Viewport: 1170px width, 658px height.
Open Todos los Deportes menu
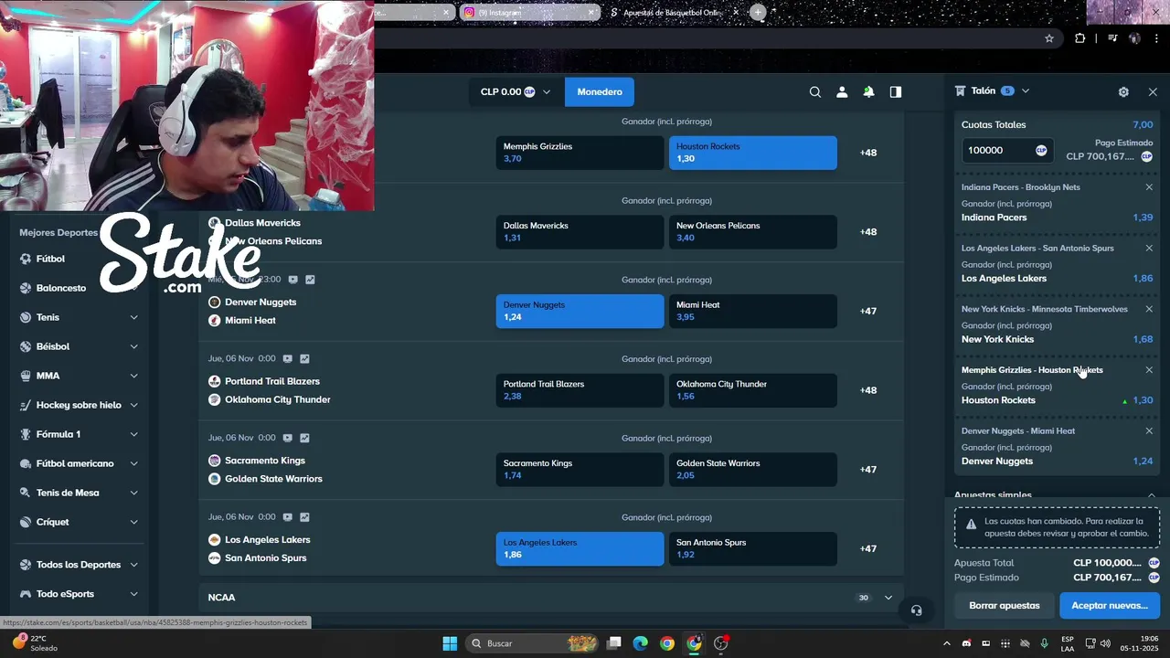79,565
